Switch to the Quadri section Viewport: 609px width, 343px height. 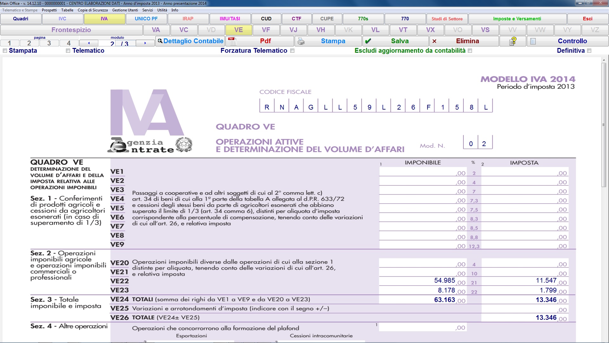[x=21, y=19]
